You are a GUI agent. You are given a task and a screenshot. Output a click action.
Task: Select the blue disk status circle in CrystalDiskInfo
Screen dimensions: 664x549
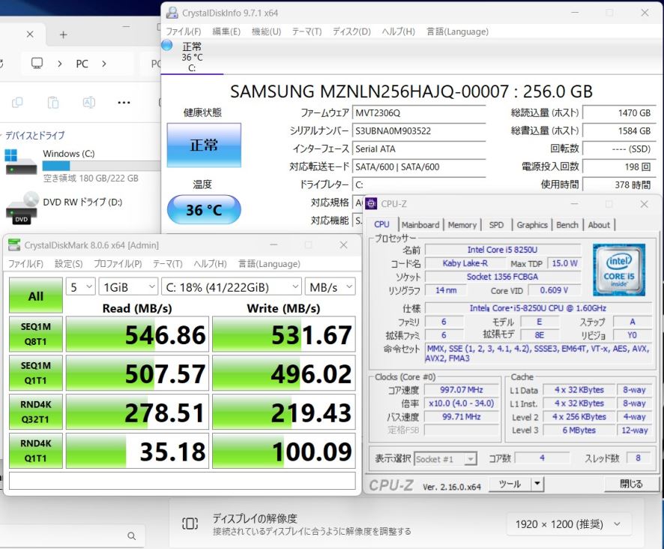[x=167, y=45]
